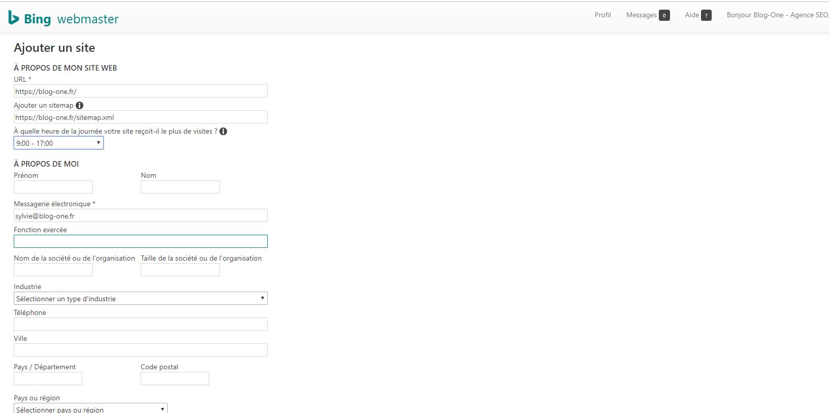The width and height of the screenshot is (829, 413).
Task: Open the Messages menu item
Action: (x=641, y=15)
